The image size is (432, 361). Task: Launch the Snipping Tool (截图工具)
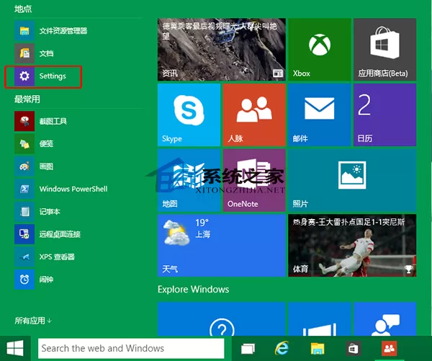41,121
